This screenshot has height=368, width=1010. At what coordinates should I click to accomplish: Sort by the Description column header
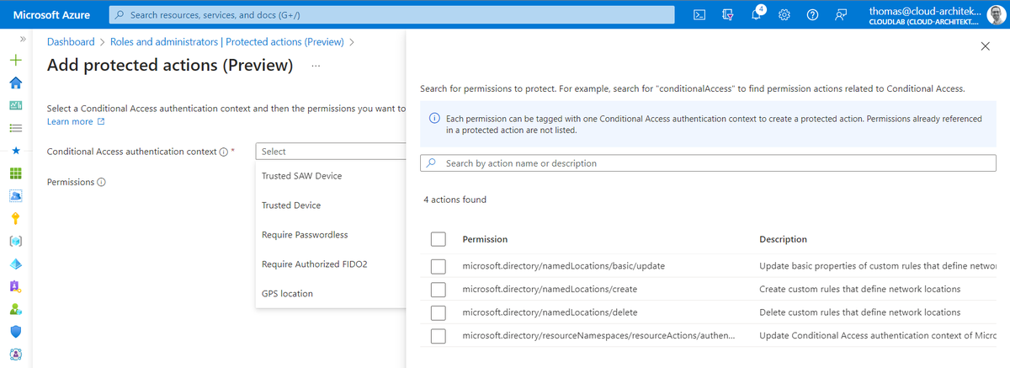coord(783,240)
